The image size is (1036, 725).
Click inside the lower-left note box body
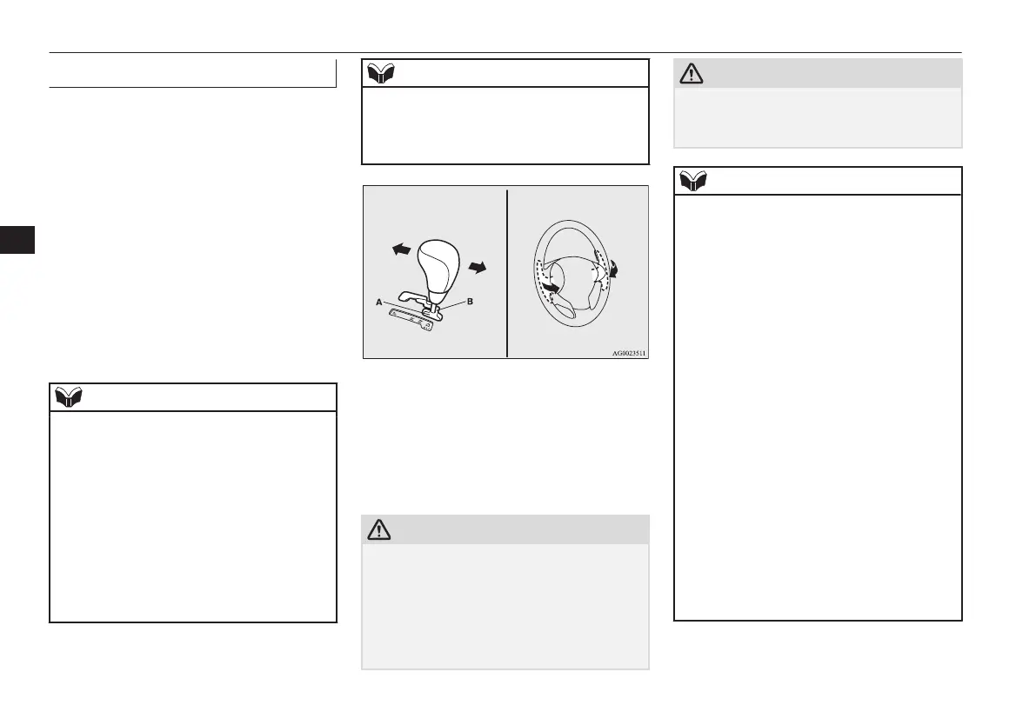(x=193, y=516)
